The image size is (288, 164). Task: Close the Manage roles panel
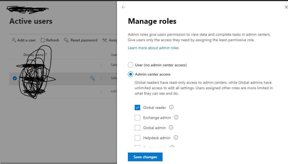click(x=286, y=7)
